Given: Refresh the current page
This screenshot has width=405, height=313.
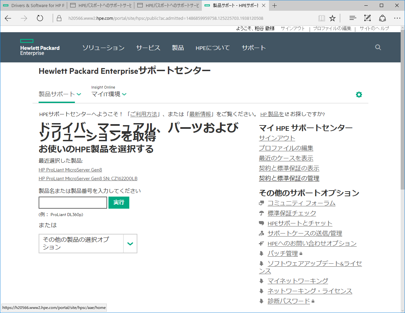Looking at the screenshot, I should click(x=40, y=18).
